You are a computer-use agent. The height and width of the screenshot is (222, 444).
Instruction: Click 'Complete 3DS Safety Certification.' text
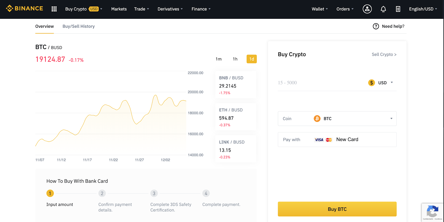171,207
